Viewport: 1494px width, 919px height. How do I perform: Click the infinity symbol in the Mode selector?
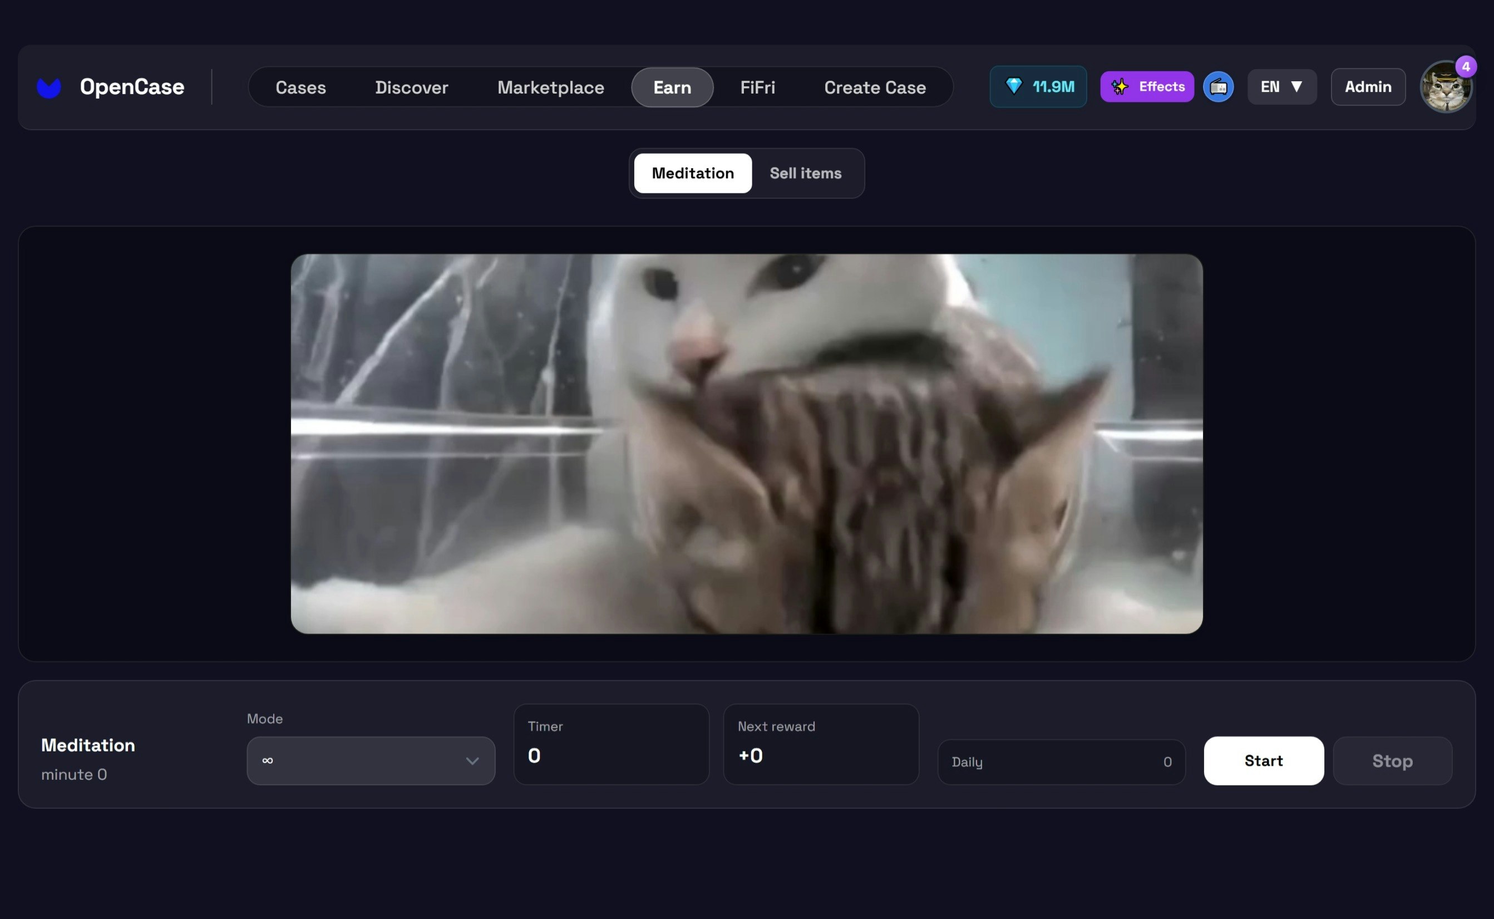[x=267, y=760]
